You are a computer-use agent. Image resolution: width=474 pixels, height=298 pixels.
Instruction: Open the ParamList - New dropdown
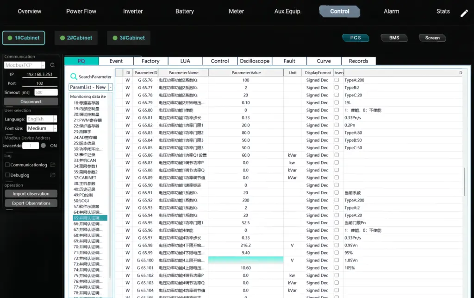(110, 87)
